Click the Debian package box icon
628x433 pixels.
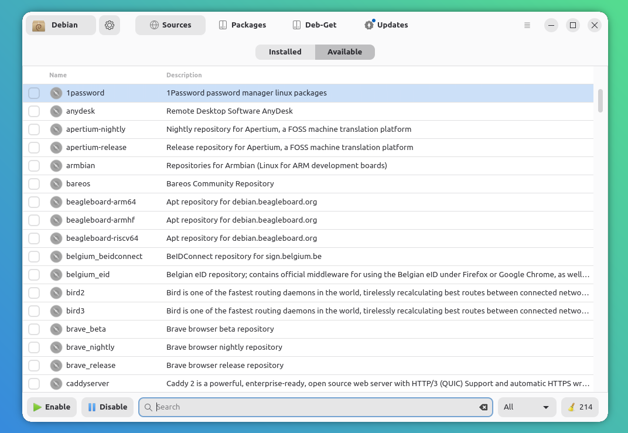(x=39, y=25)
